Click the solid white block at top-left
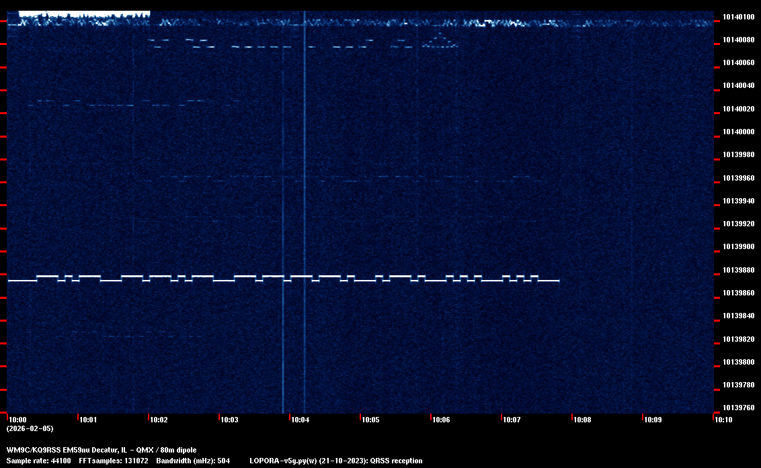 84,13
